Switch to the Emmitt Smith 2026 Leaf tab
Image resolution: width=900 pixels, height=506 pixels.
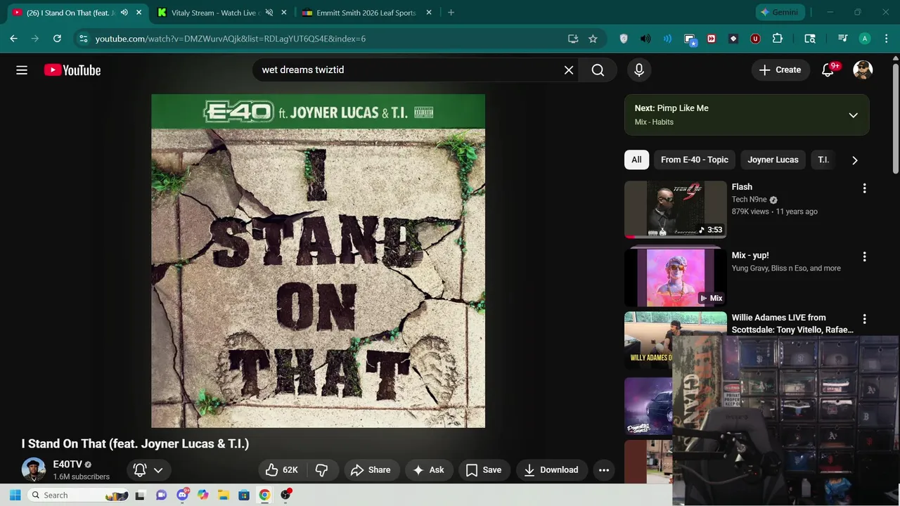366,13
